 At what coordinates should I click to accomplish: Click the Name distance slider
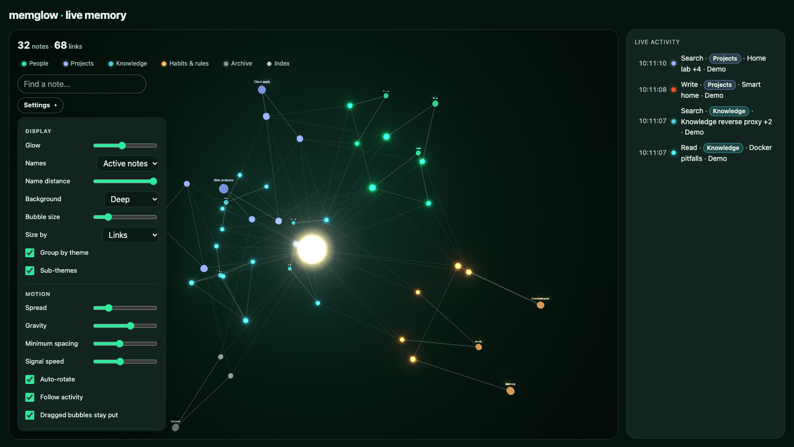coord(125,181)
